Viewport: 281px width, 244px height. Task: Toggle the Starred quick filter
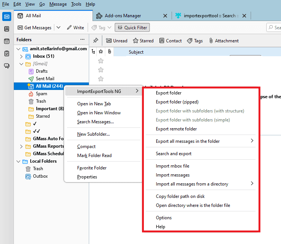(x=143, y=41)
